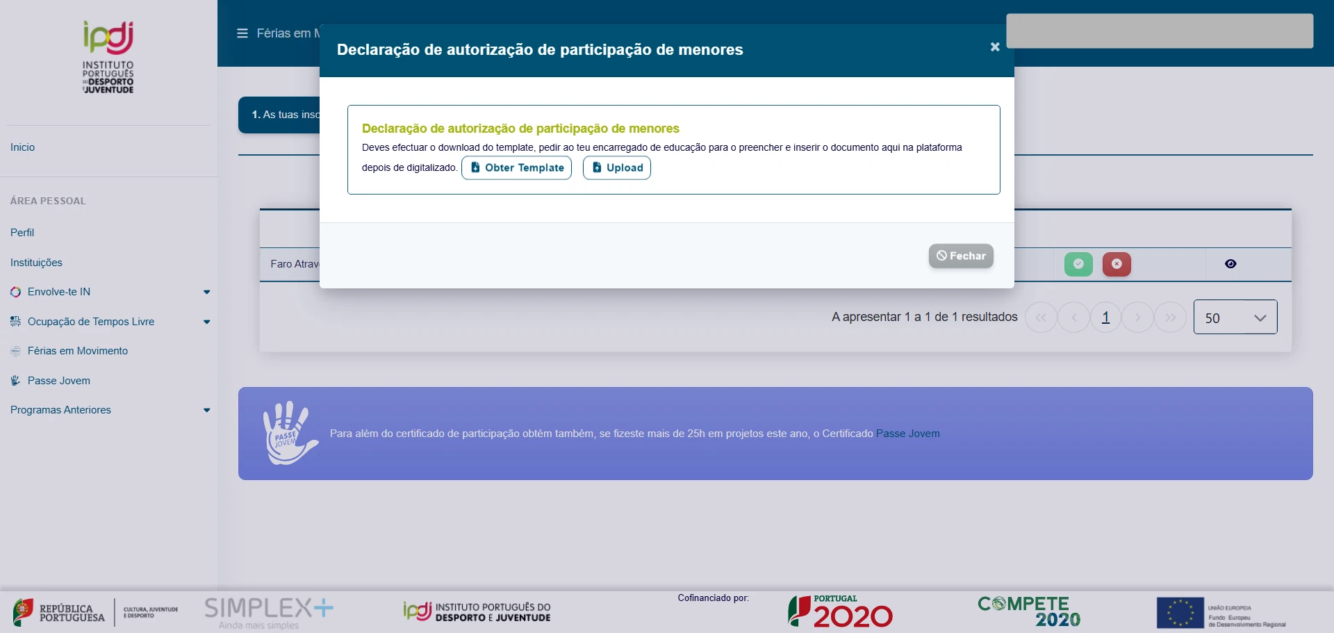Click the Faro row text

coord(295,264)
